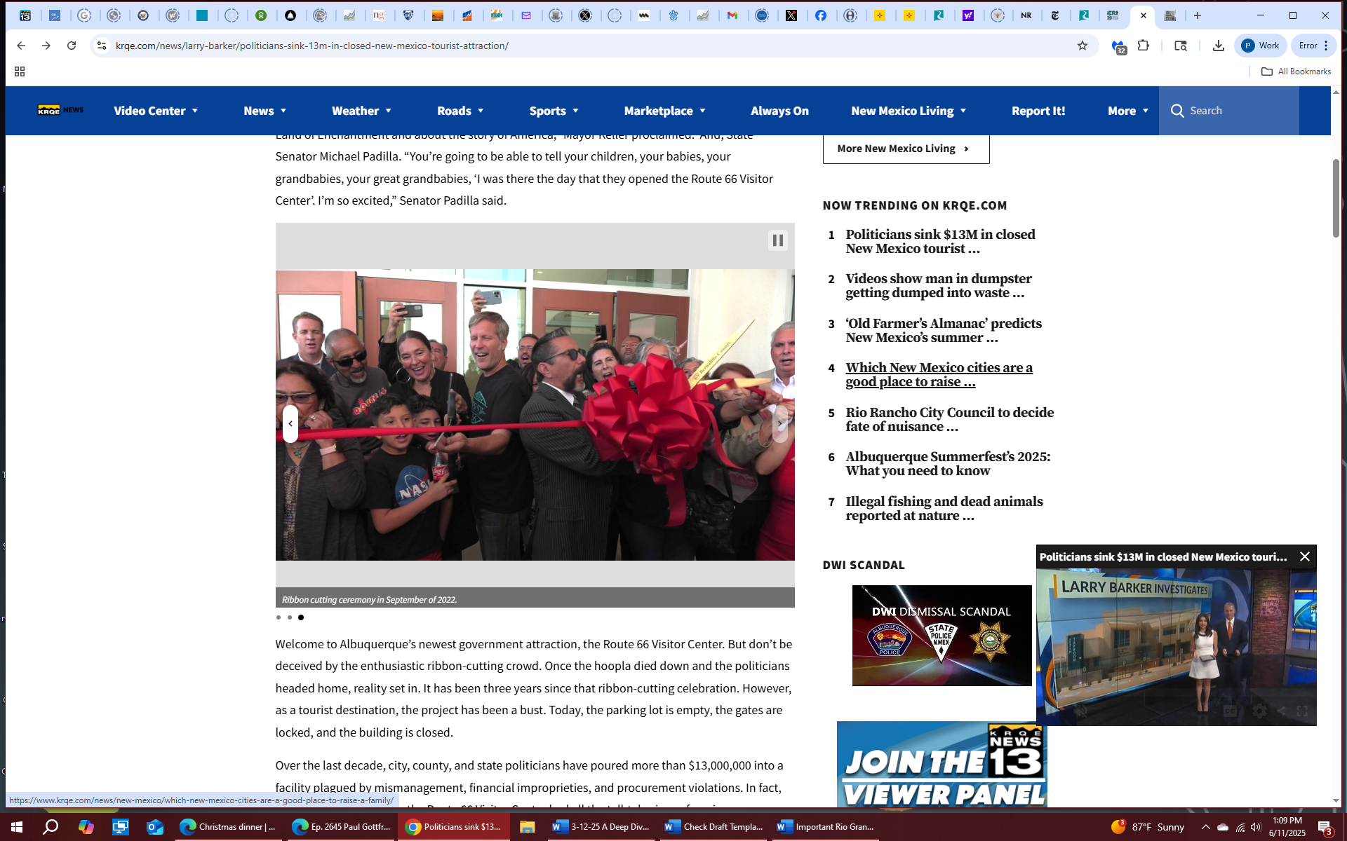Click More New Mexico Living button
Viewport: 1347px width, 841px height.
(x=905, y=149)
